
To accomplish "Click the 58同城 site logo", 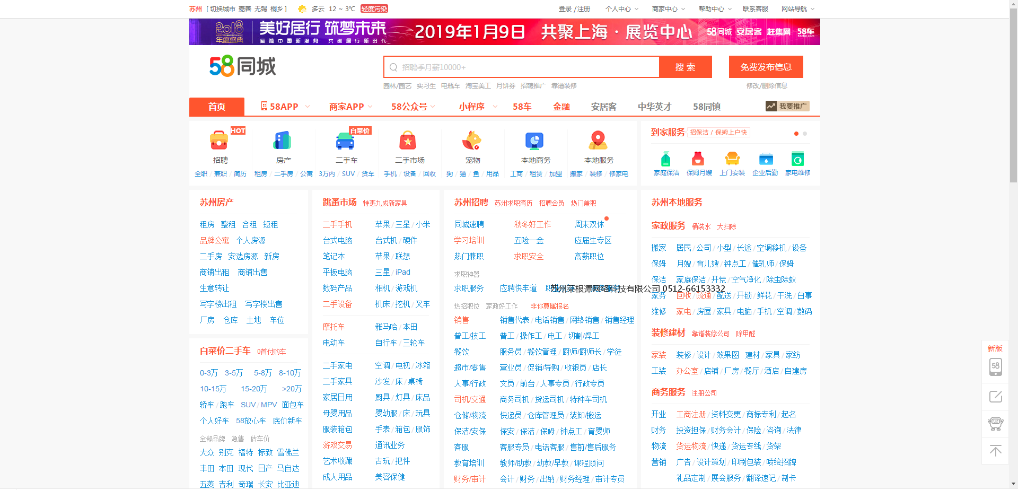I will (242, 66).
